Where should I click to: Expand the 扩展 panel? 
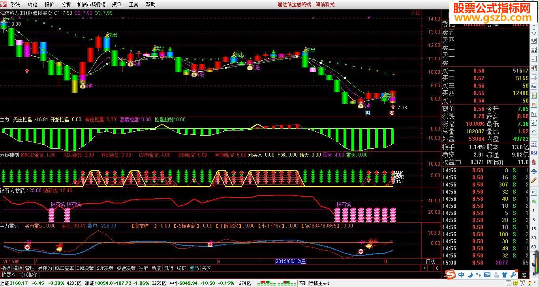pos(8,275)
